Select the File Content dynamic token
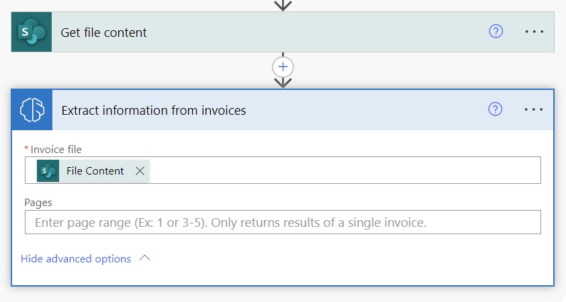566x302 pixels. click(x=95, y=170)
